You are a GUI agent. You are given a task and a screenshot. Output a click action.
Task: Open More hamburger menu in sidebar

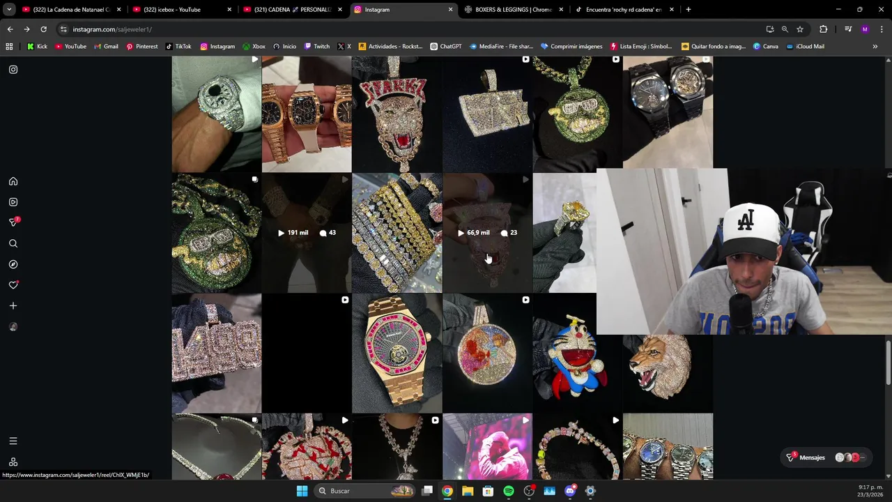(x=13, y=441)
